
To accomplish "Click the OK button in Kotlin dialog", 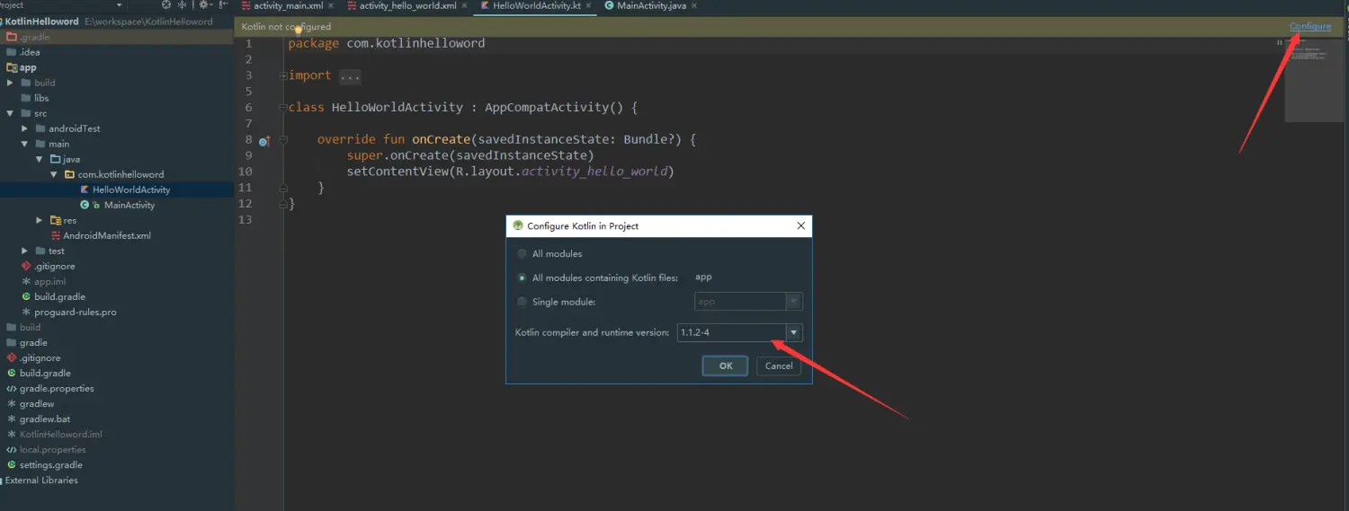I will click(725, 366).
